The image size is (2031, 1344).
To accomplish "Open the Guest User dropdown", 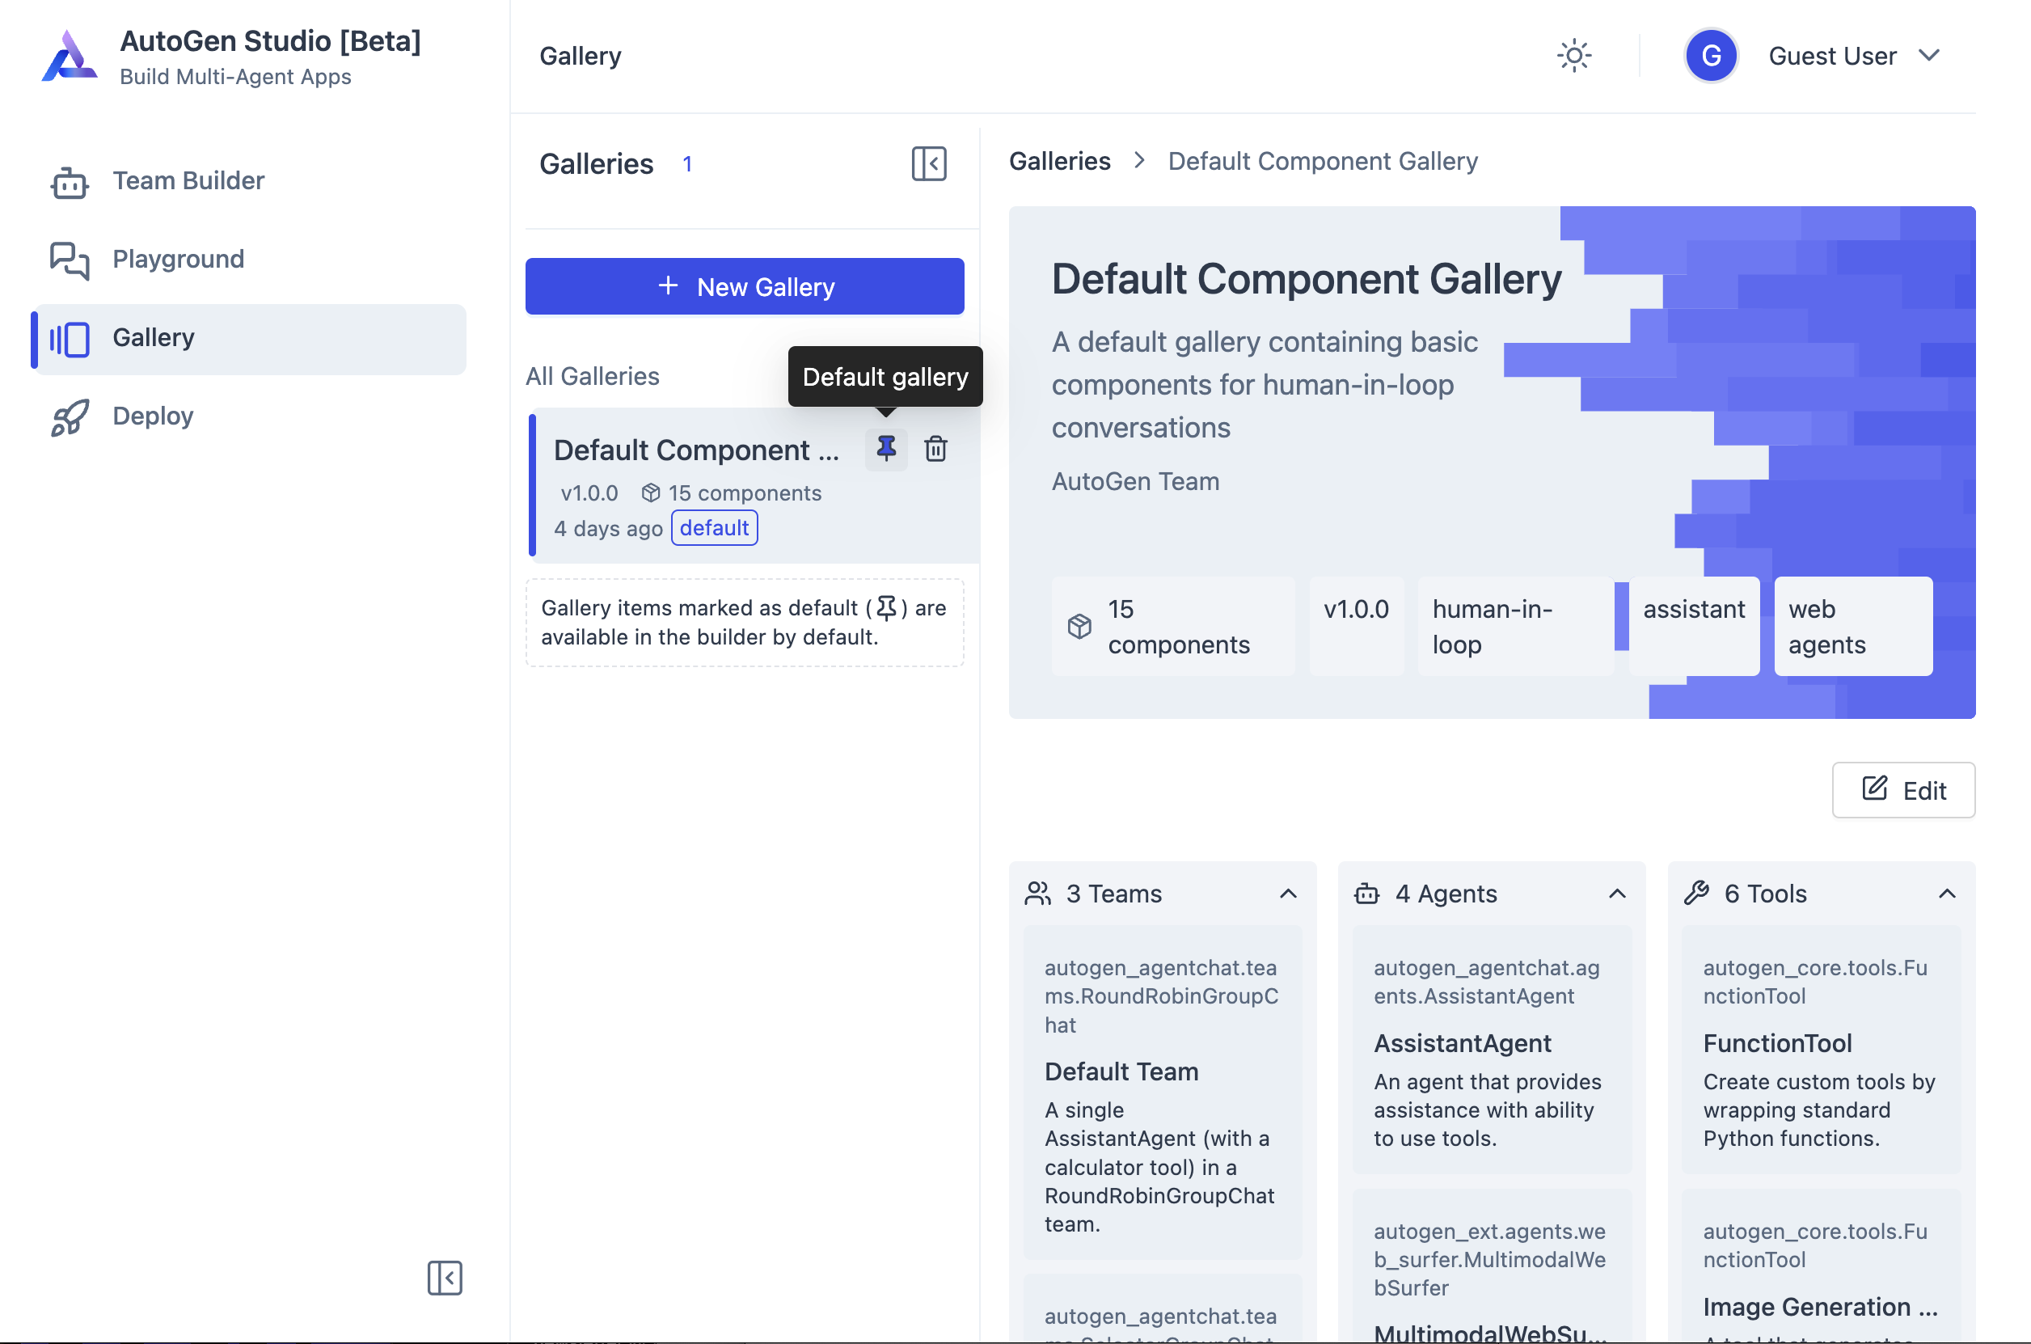I will [1856, 55].
